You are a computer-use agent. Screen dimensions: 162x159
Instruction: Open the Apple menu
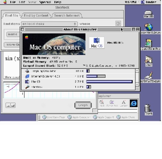(5, 2)
